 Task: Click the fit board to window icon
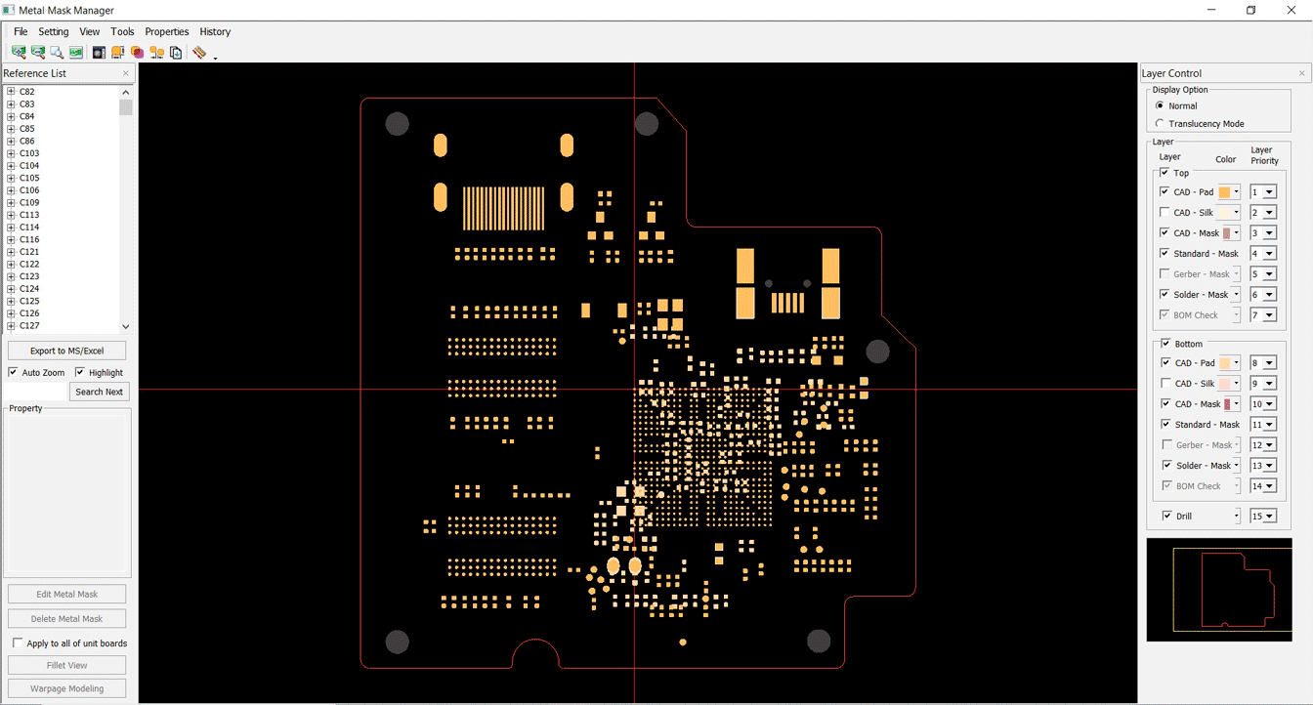pos(76,52)
